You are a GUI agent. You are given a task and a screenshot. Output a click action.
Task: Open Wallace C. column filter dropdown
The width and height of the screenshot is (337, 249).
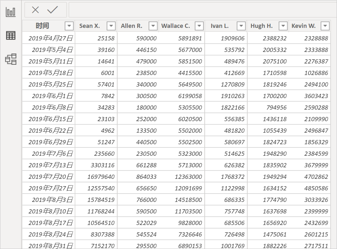[199, 26]
